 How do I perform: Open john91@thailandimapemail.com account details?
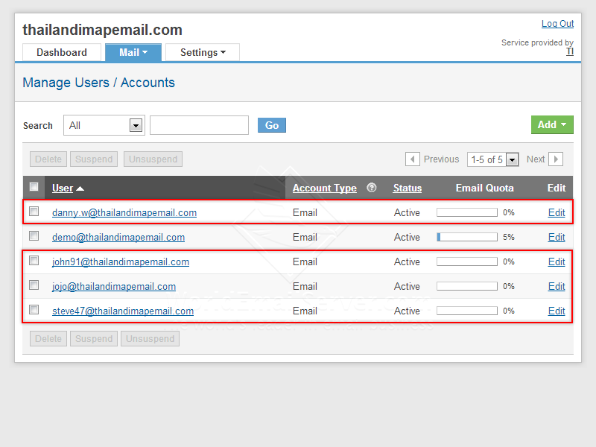pos(120,261)
